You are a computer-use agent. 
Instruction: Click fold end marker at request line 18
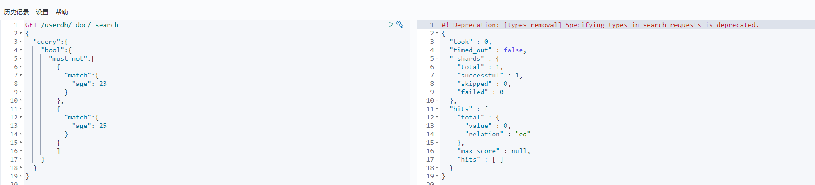[20, 168]
